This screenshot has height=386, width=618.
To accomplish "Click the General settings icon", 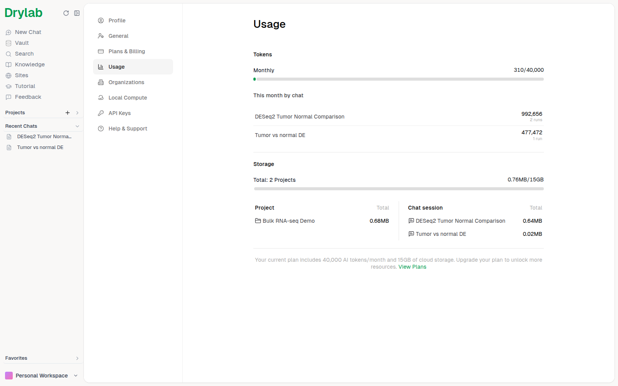I will (101, 36).
